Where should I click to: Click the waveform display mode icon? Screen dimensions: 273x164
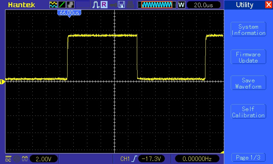click(x=54, y=5)
